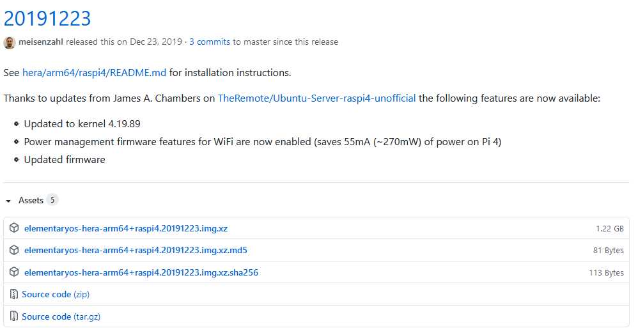Download Source code (zip)
Image resolution: width=638 pixels, height=335 pixels.
click(x=56, y=294)
